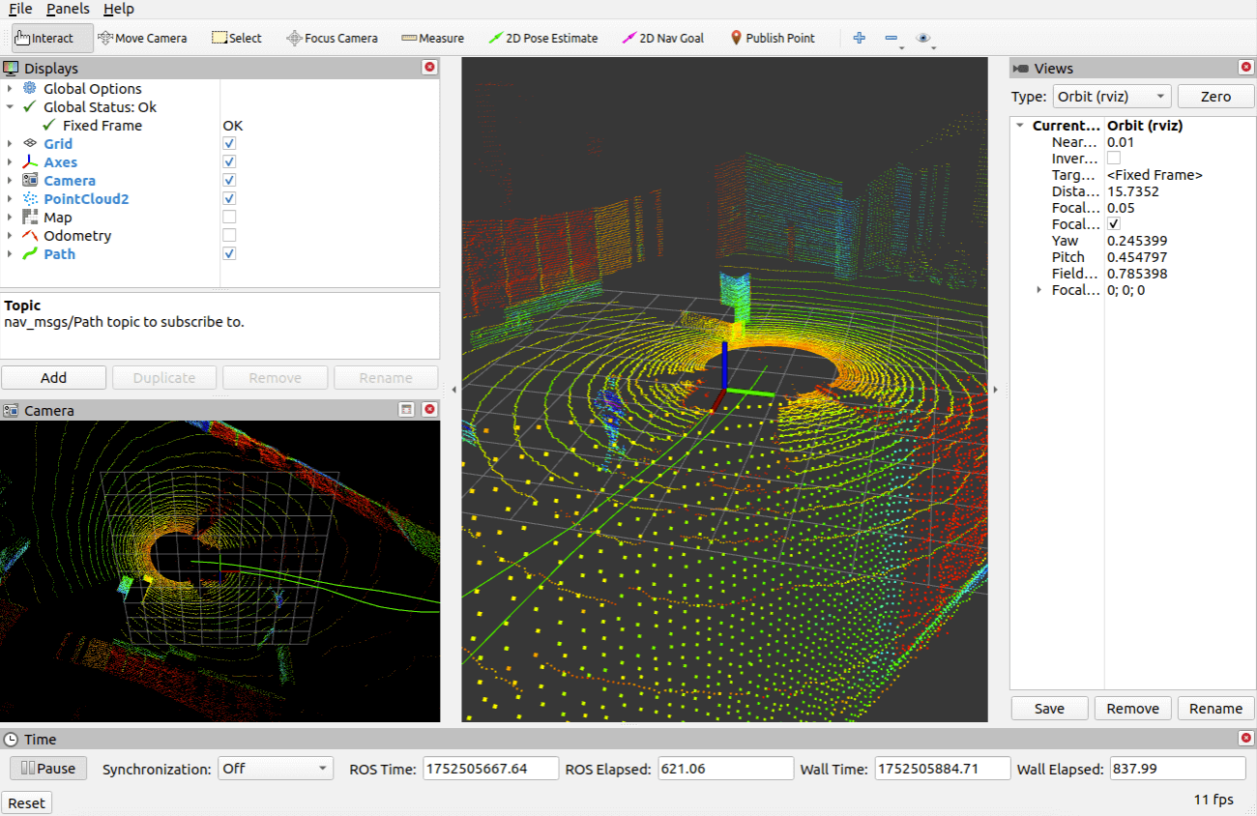Open the Panels menu
Screen dimensions: 1257x816
tap(68, 9)
